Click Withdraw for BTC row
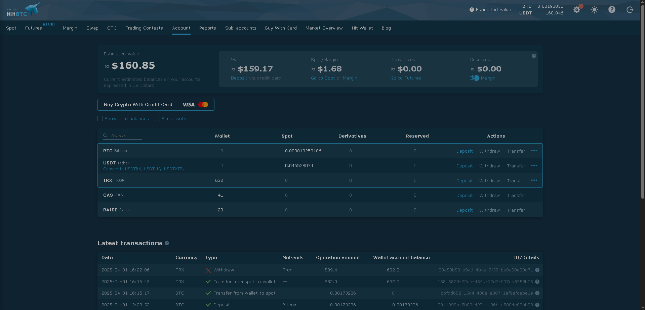The height and width of the screenshot is (310, 645). pyautogui.click(x=490, y=151)
